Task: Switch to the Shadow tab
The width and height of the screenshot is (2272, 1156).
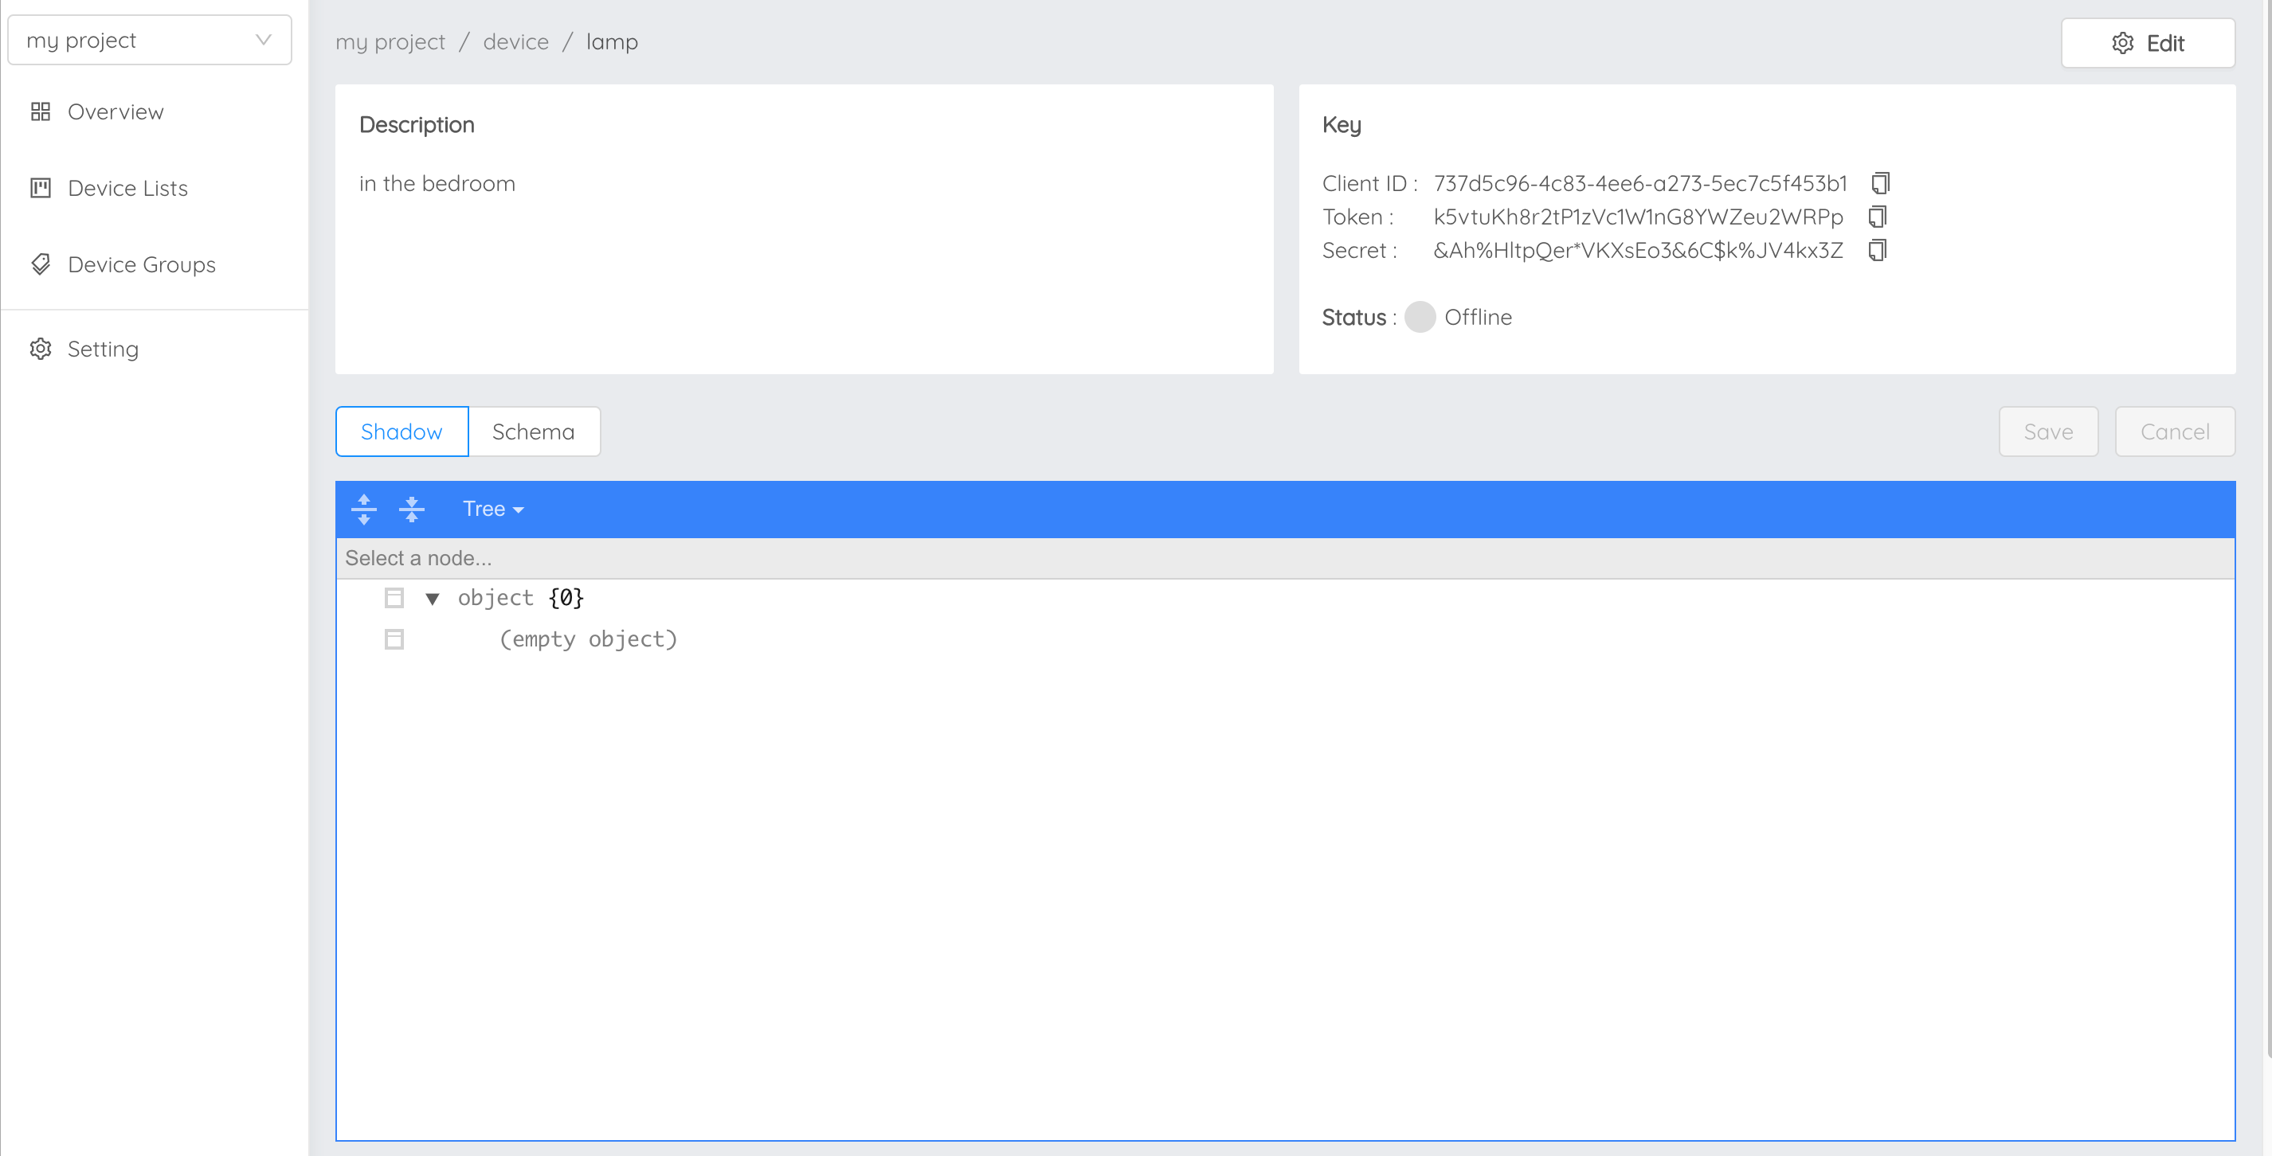Action: tap(402, 432)
